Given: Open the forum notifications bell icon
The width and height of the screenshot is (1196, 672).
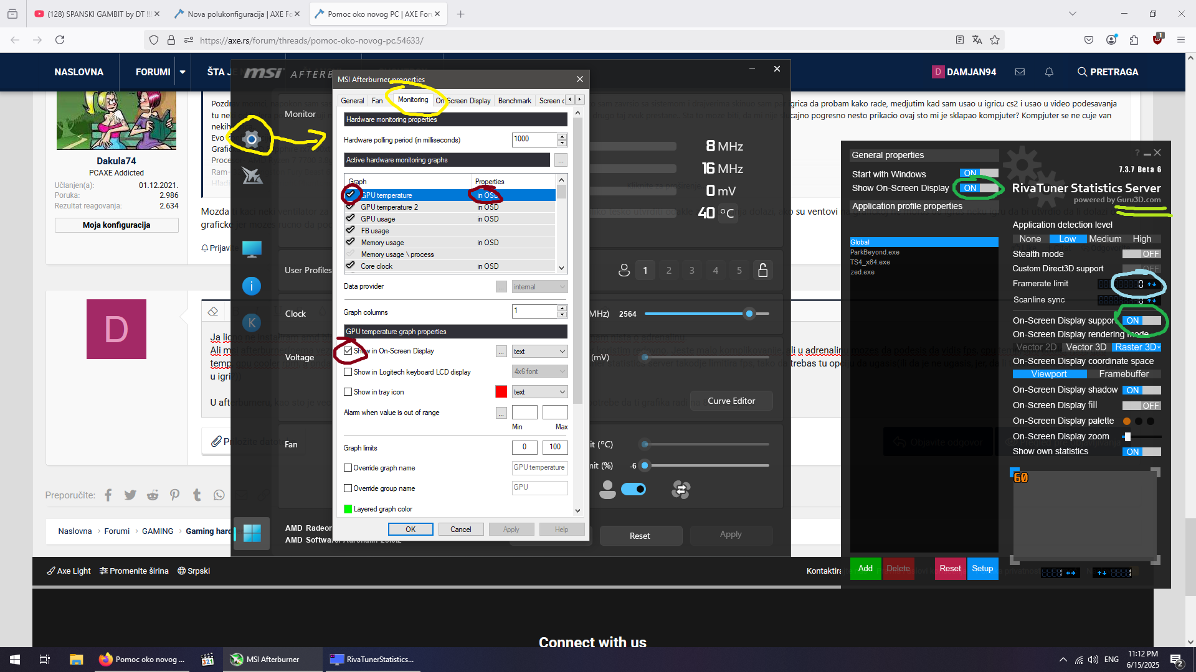Looking at the screenshot, I should click(x=1049, y=72).
